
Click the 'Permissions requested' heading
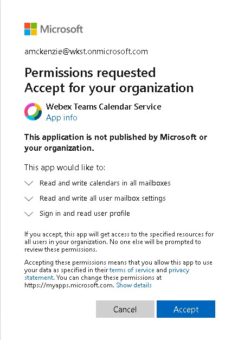(90, 73)
